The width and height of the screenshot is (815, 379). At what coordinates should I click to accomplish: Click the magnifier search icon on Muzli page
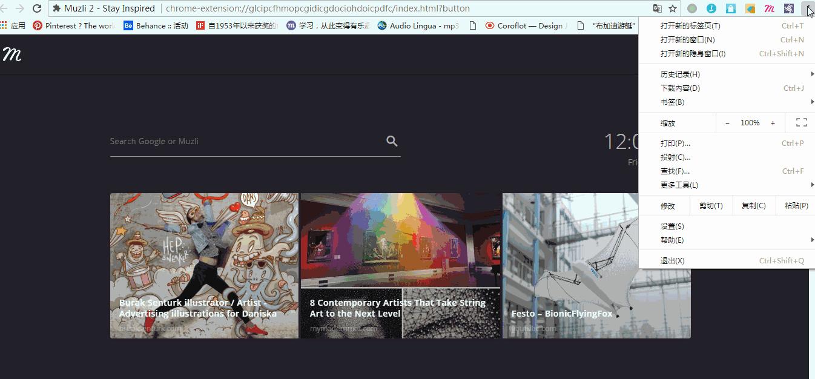tap(391, 140)
